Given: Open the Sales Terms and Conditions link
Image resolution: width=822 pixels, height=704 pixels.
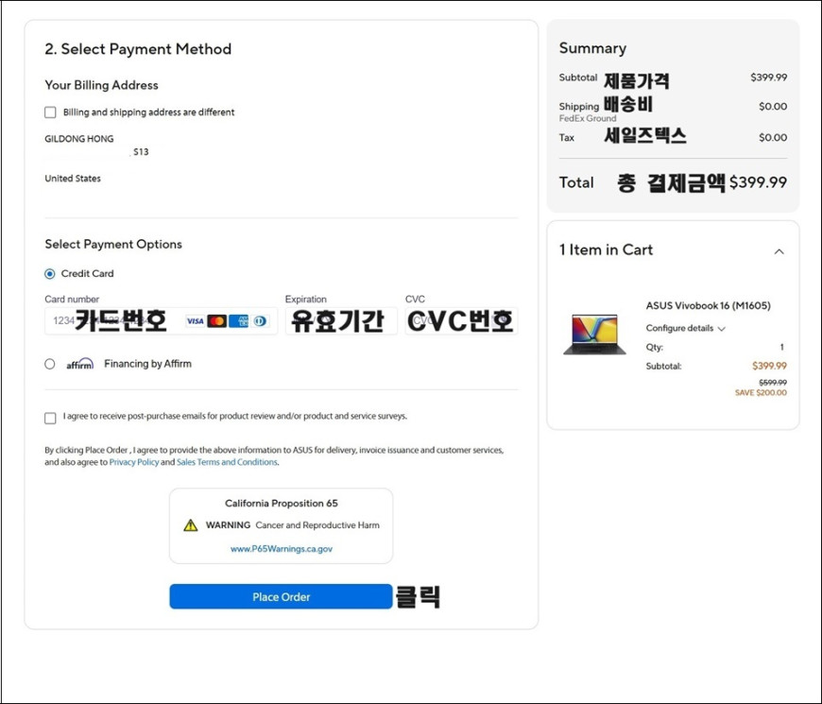Looking at the screenshot, I should pos(227,462).
